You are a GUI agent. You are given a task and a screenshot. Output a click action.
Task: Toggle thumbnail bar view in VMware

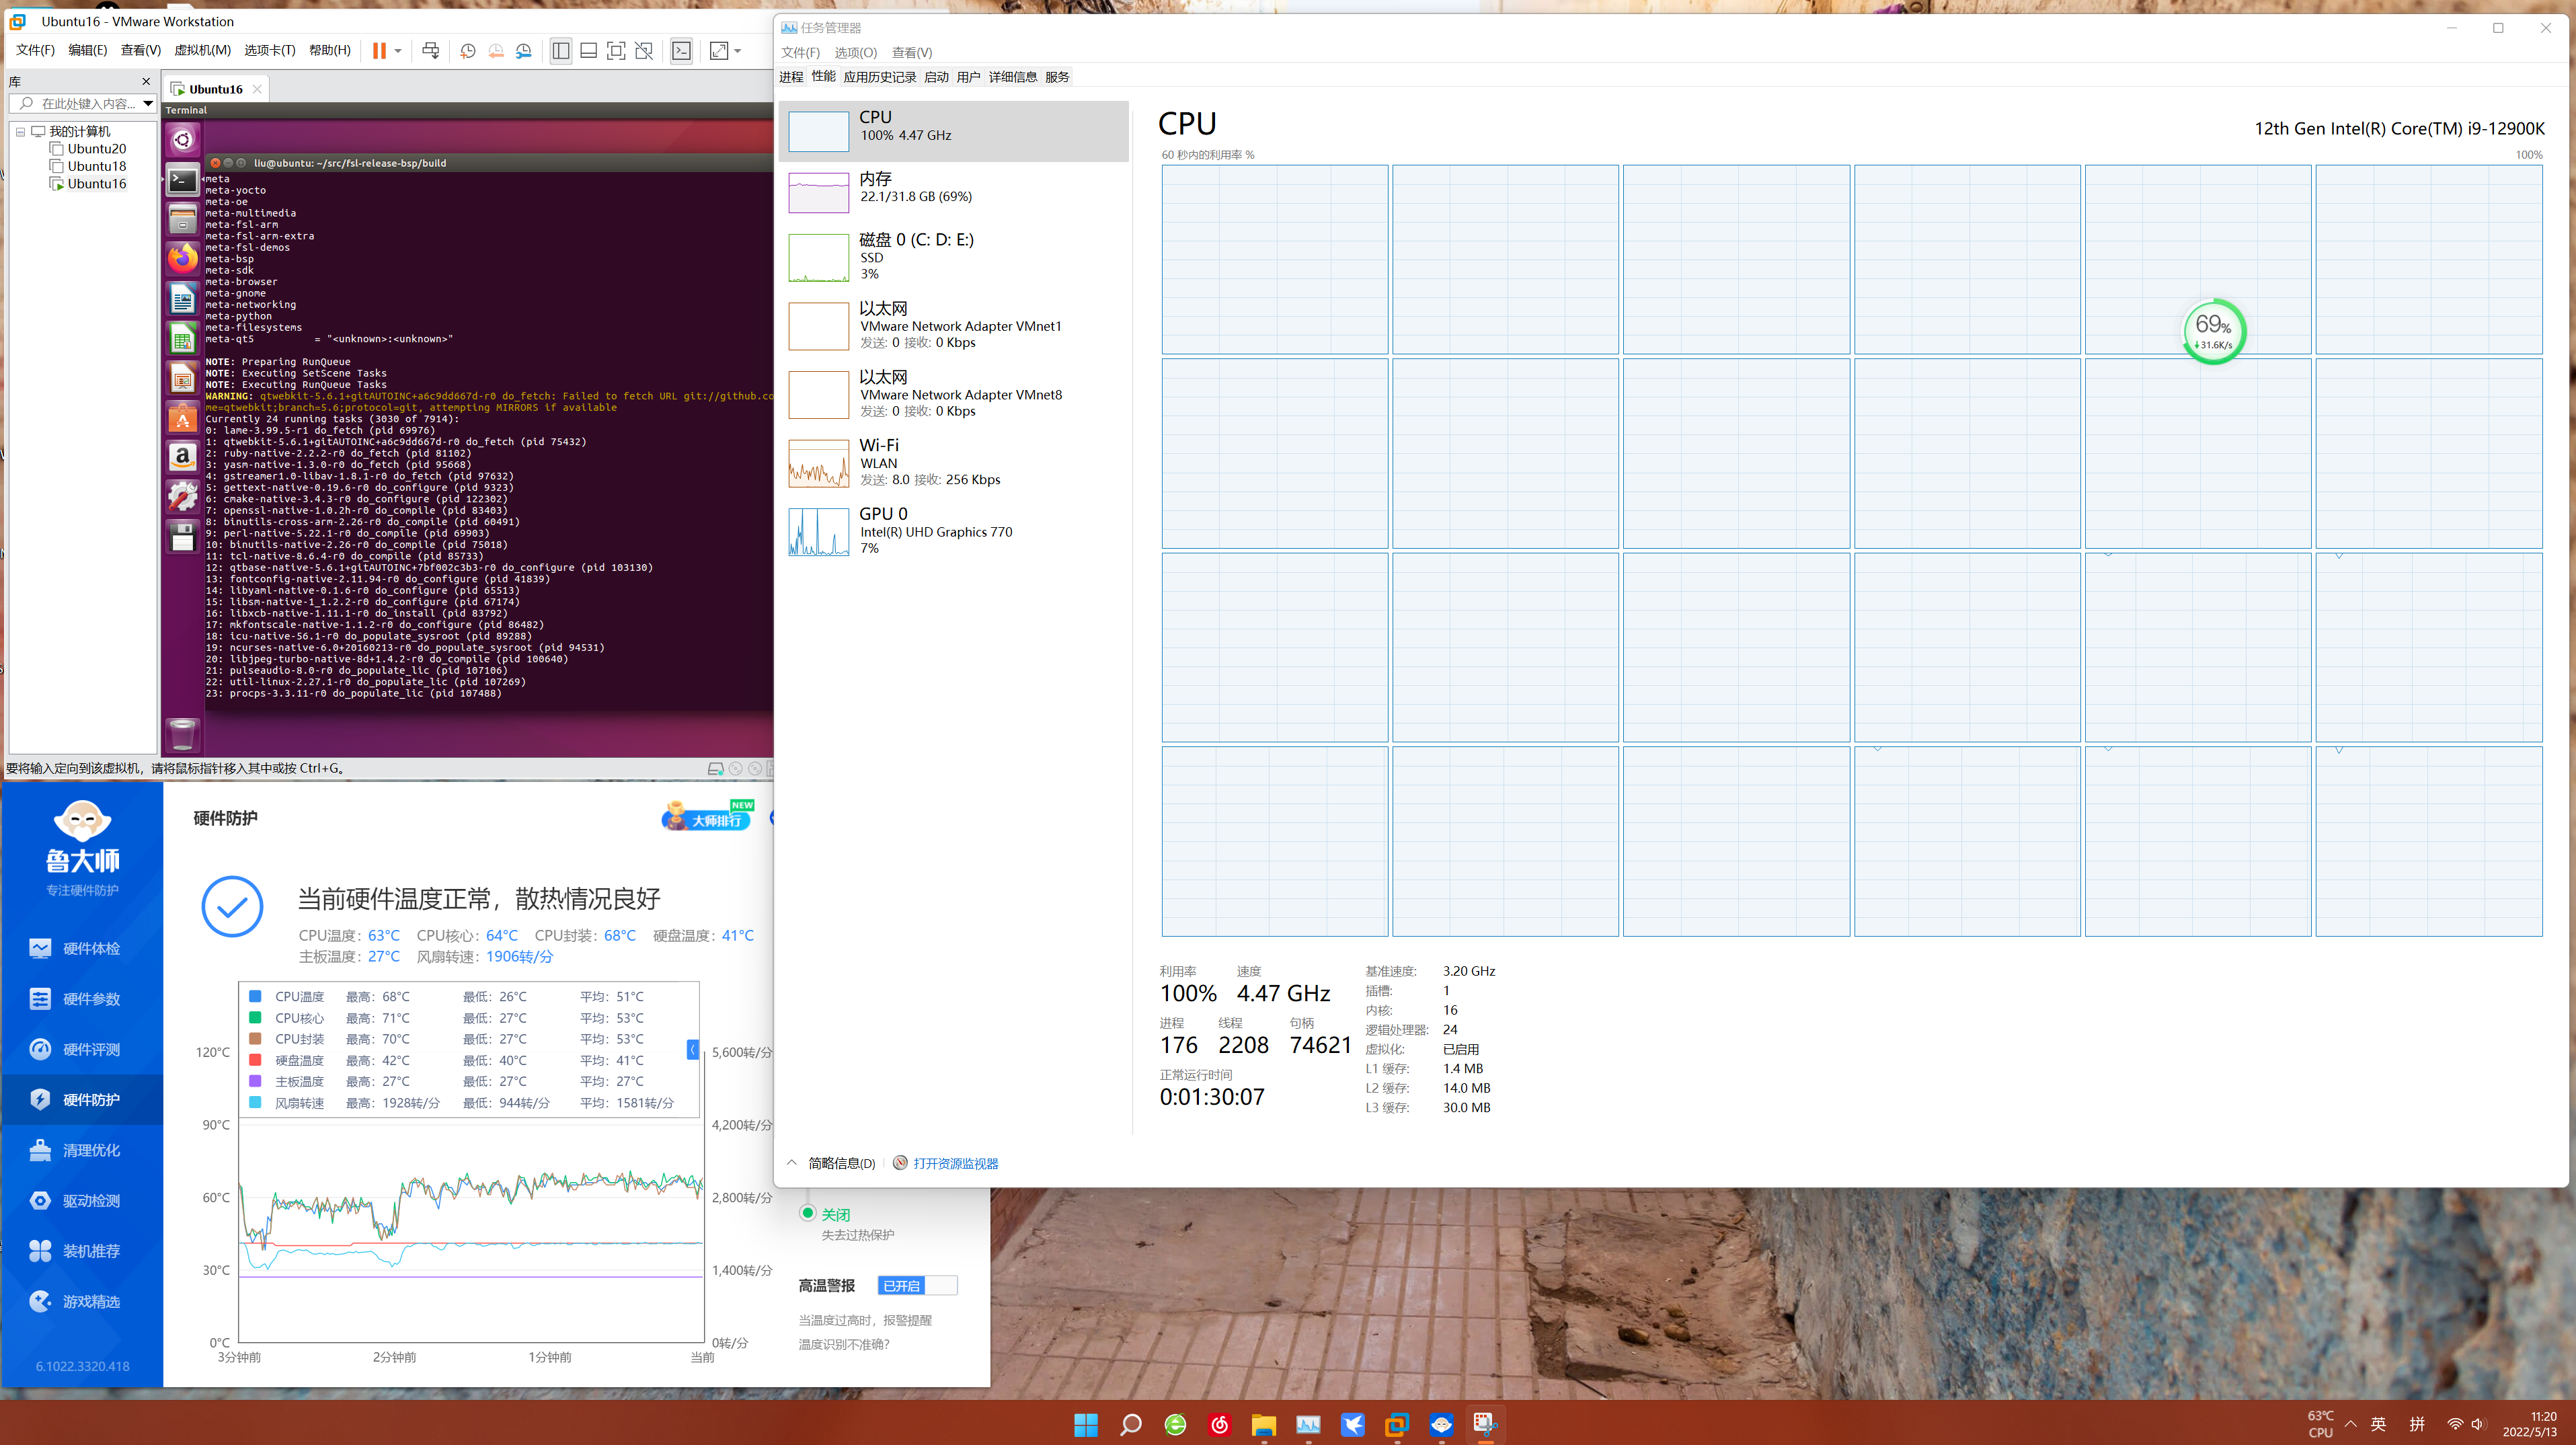point(589,51)
